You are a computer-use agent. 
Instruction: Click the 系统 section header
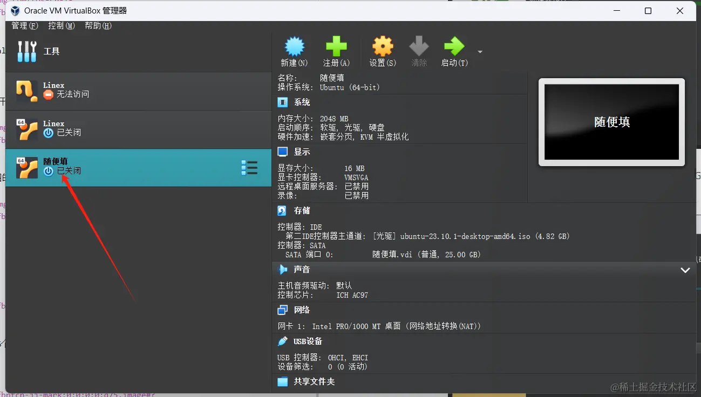[302, 102]
